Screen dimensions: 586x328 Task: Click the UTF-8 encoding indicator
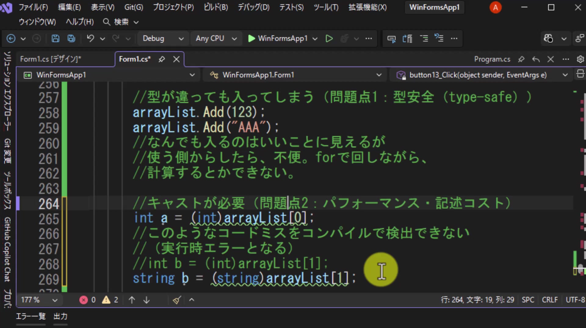575,300
